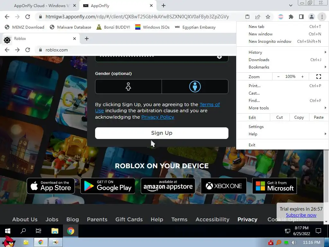This screenshot has height=247, width=329.
Task: Click the share page icon in address bar
Action: [258, 17]
